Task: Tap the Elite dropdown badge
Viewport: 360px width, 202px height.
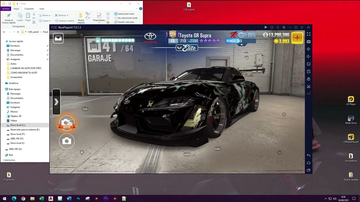Action: (187, 48)
